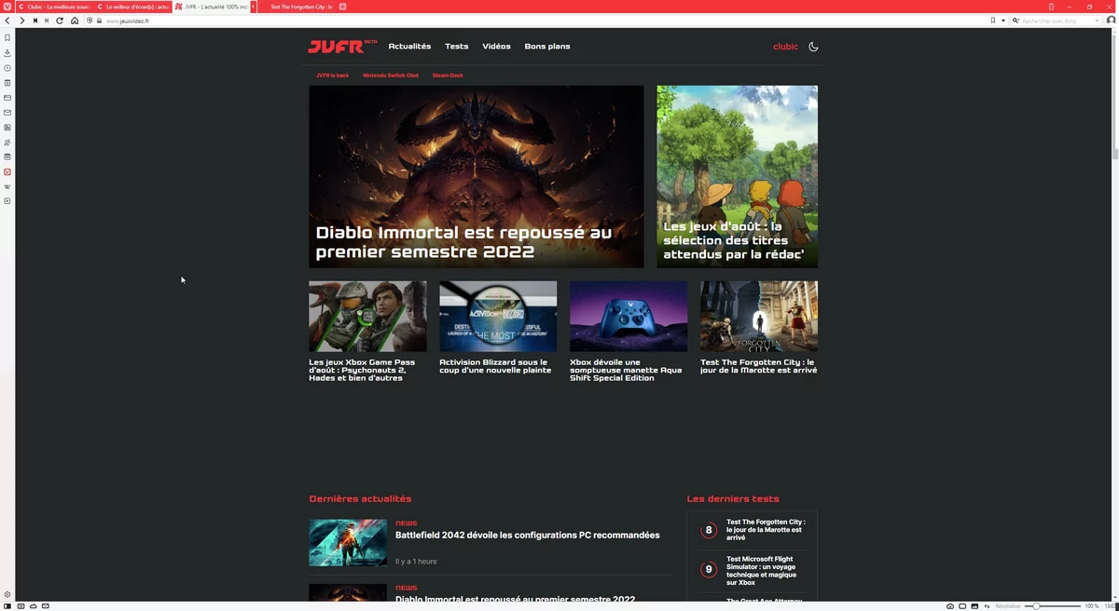Open Battlefield 2042 configurations PC headline

tap(528, 536)
